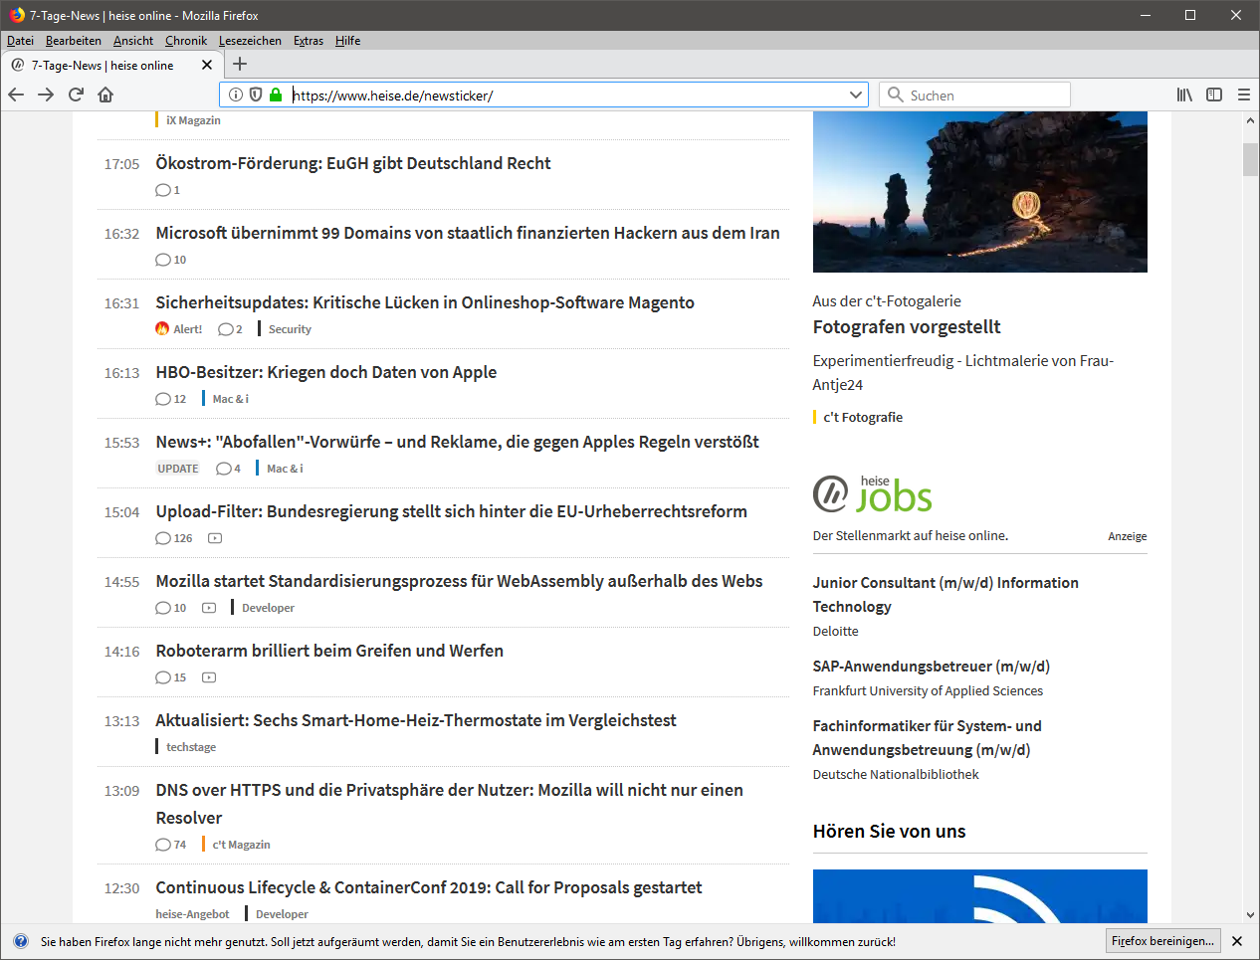Open the Lesezeichen menu
This screenshot has height=960, width=1260.
(x=250, y=41)
